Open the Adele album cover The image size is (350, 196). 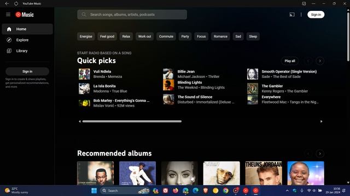[179, 173]
